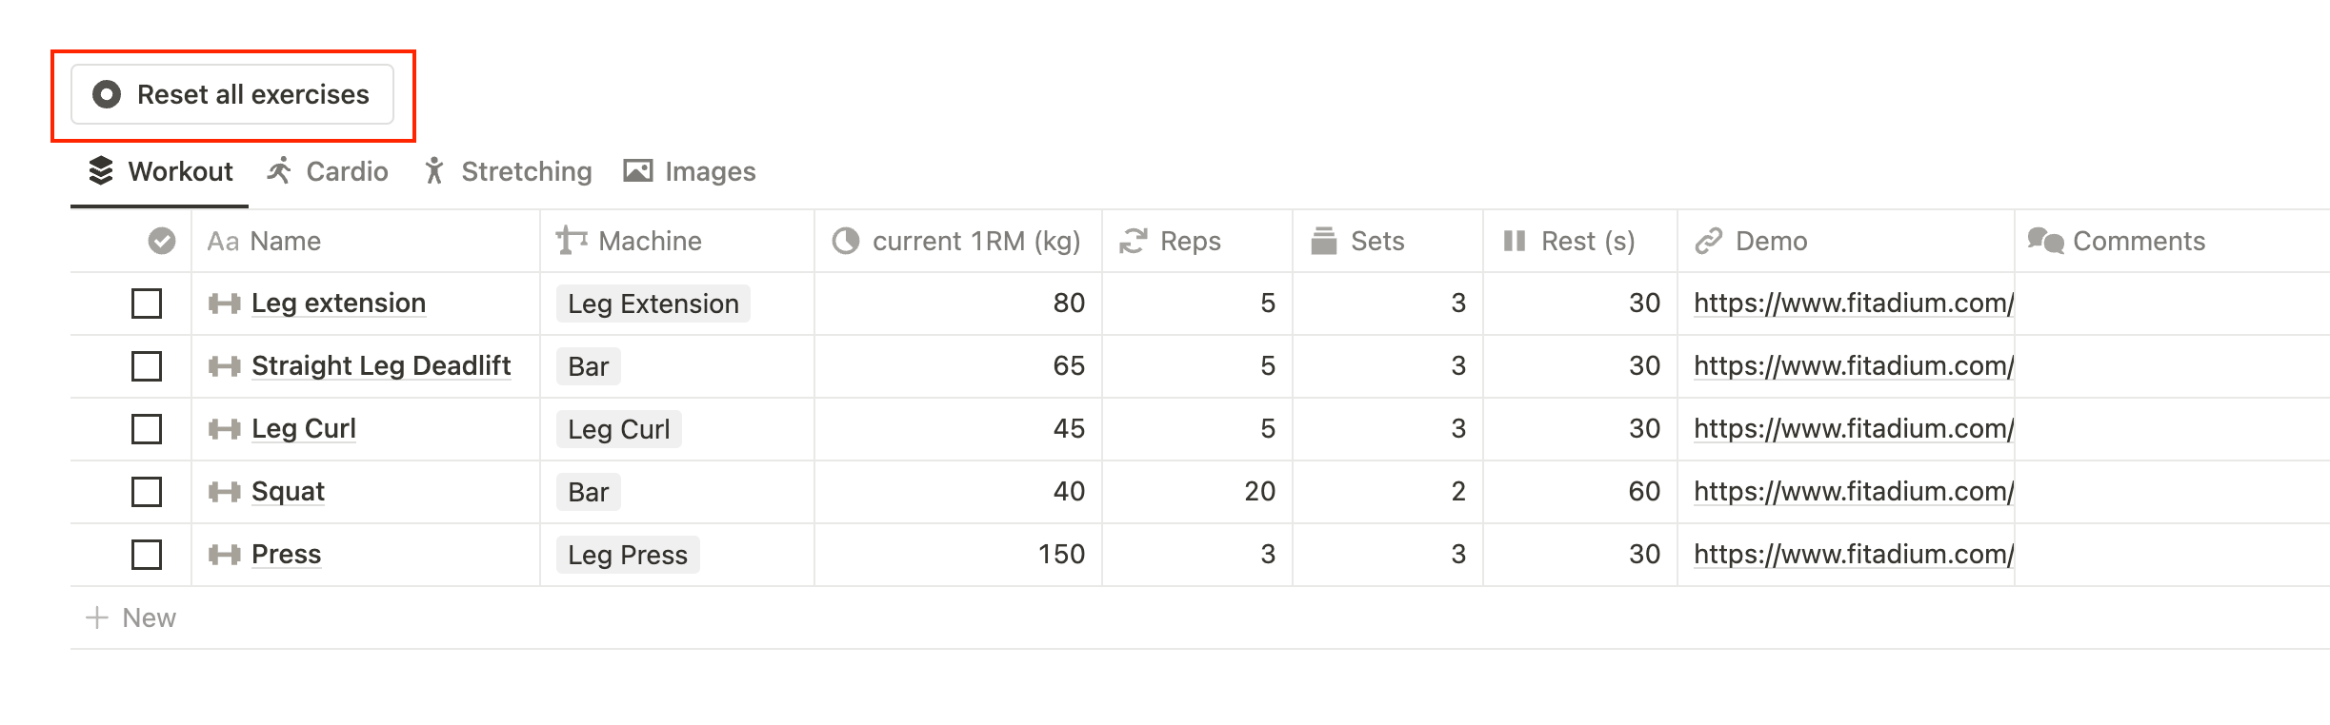This screenshot has width=2330, height=725.
Task: Click the Machine column header icon
Action: 572,241
